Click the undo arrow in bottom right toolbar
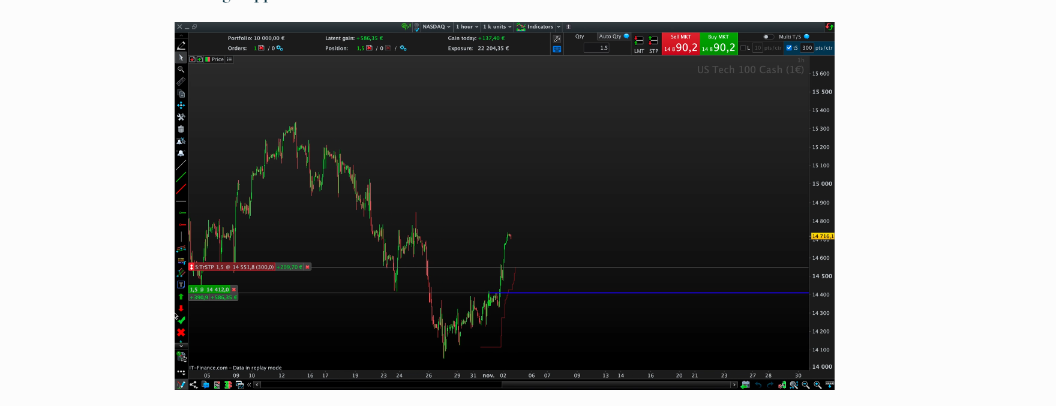This screenshot has width=1056, height=406. (758, 385)
